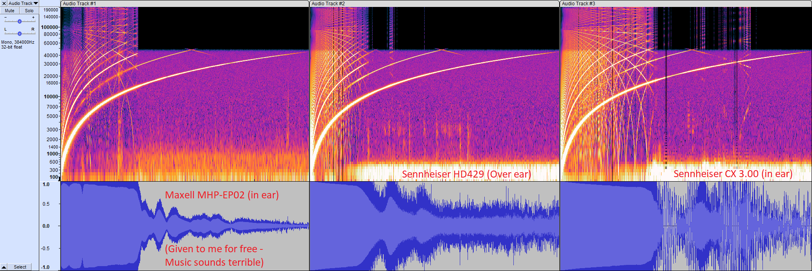
Task: Click the 40000 frequency scale label
Action: click(x=51, y=55)
